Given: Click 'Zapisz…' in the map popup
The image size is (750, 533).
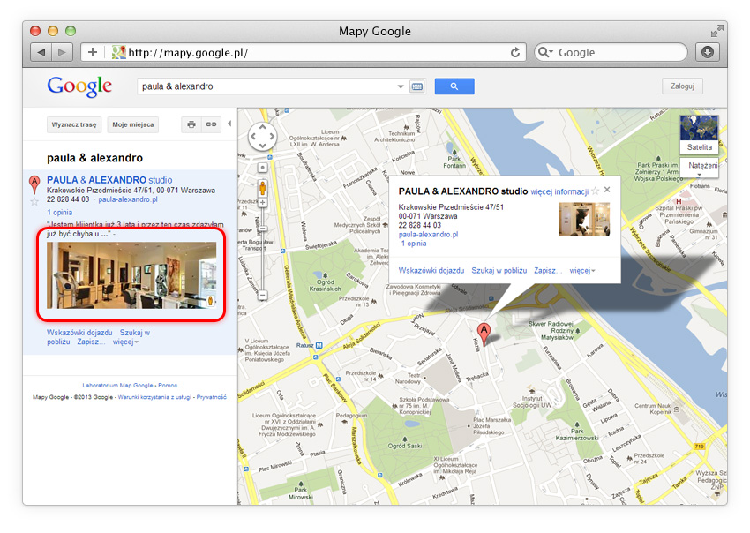Looking at the screenshot, I should 548,270.
